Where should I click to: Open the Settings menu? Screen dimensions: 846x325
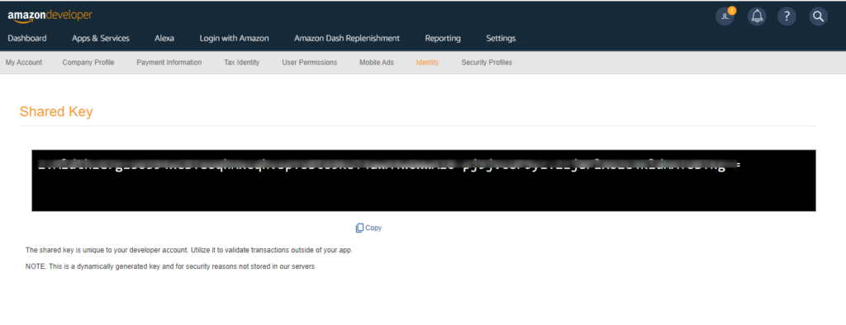[x=501, y=38]
